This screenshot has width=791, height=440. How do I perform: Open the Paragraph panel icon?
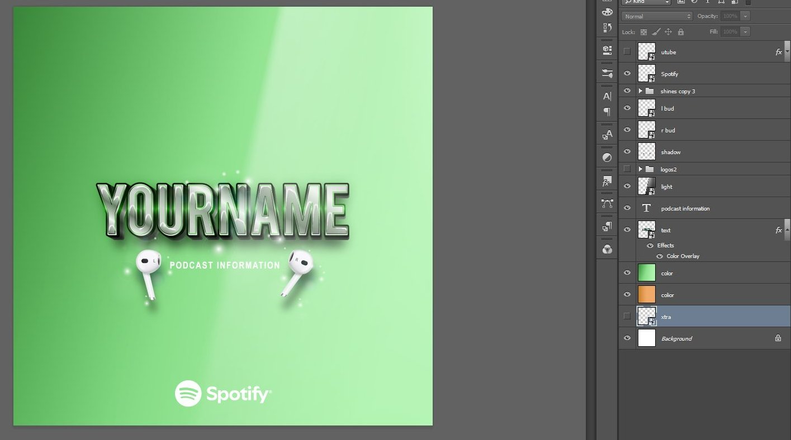[607, 112]
